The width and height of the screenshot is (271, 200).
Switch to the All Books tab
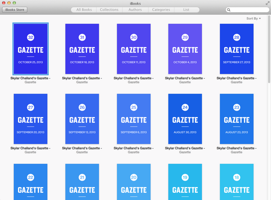[84, 9]
